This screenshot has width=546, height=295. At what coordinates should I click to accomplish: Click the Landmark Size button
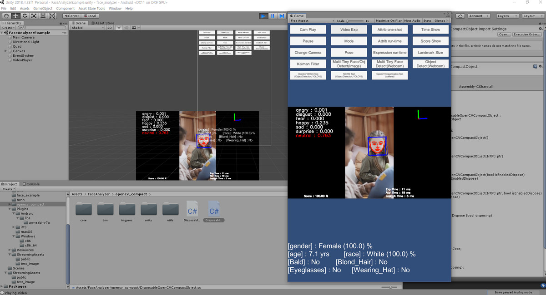430,53
